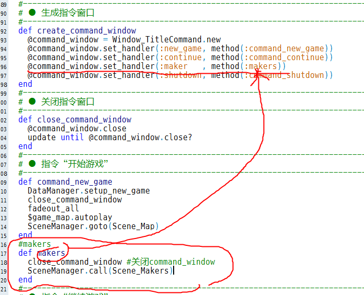Image resolution: width=364 pixels, height=295 pixels.
Task: Click 'Window_TitleCommand.new' on line 93
Action: click(166, 40)
